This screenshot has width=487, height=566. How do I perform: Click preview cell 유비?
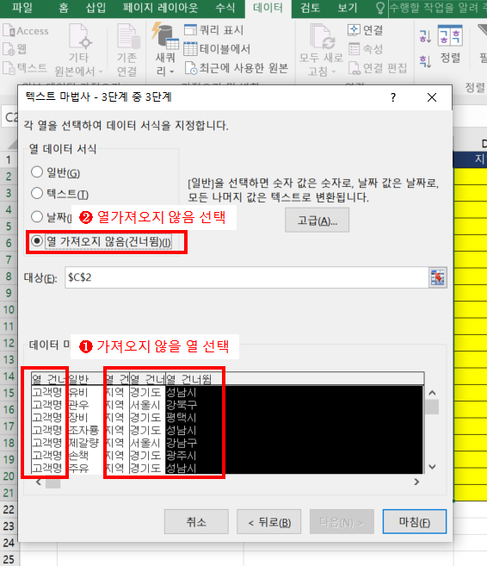coord(78,392)
